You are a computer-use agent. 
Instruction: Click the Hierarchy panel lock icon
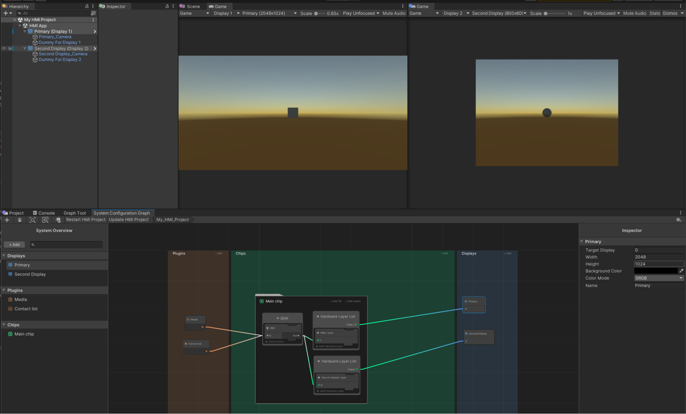coord(87,6)
